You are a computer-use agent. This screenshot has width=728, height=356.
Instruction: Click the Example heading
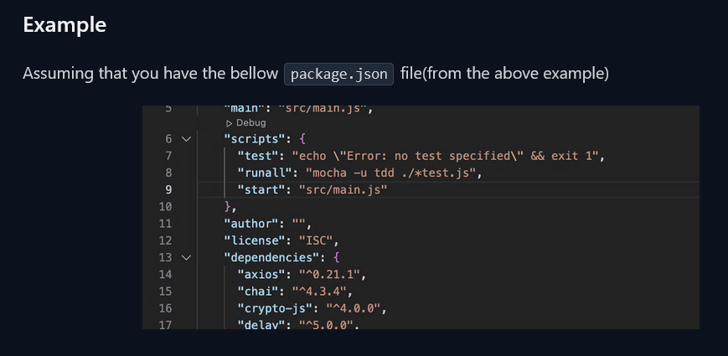click(x=65, y=25)
